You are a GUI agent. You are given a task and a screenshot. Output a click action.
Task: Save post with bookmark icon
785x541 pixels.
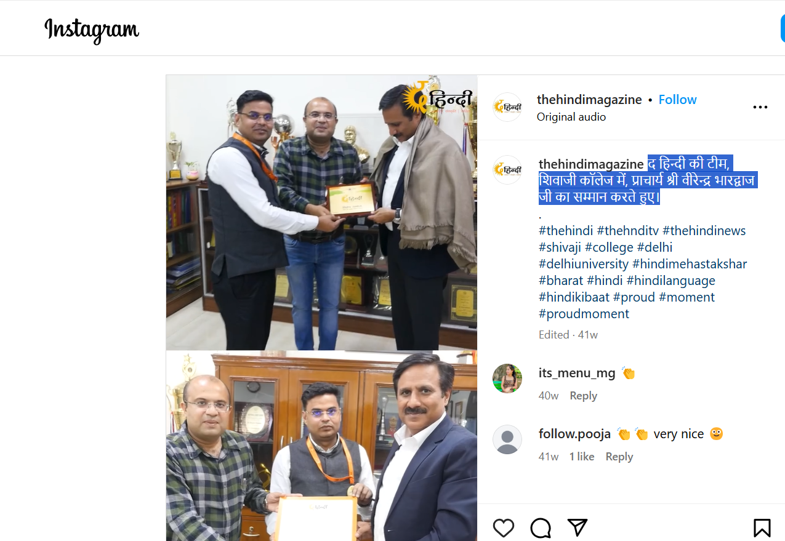tap(762, 528)
